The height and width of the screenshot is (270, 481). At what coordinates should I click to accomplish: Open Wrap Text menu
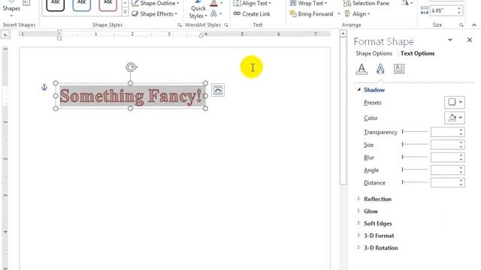(x=308, y=3)
